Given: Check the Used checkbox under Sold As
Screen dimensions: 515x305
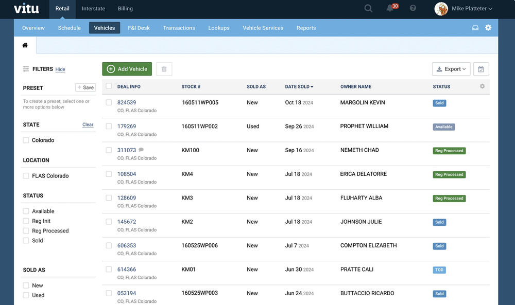Looking at the screenshot, I should coord(25,295).
